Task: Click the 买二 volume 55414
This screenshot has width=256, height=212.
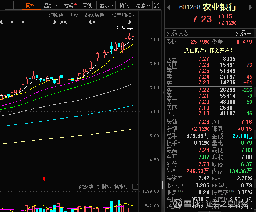Action: tap(228, 96)
